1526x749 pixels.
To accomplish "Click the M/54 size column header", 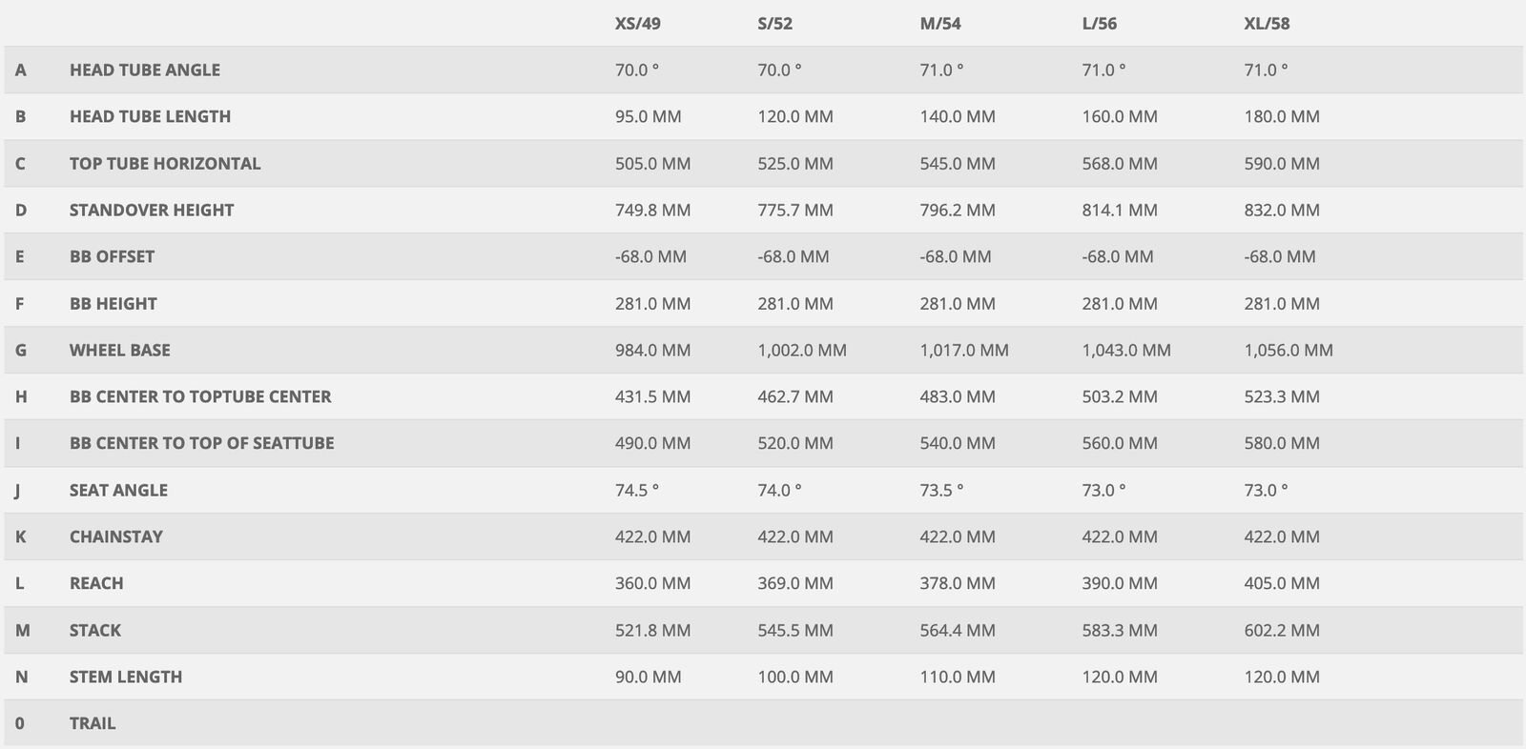I will (x=939, y=23).
